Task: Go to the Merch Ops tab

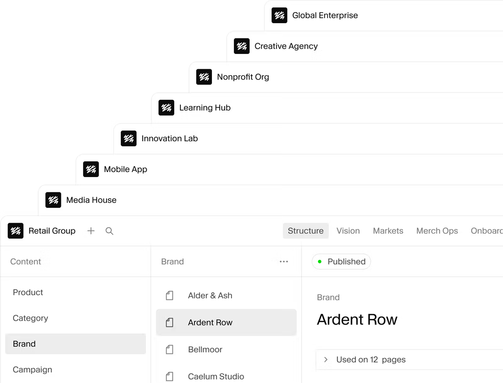Action: [437, 231]
